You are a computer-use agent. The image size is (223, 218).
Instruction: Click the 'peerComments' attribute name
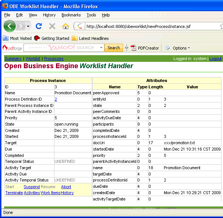106,111
